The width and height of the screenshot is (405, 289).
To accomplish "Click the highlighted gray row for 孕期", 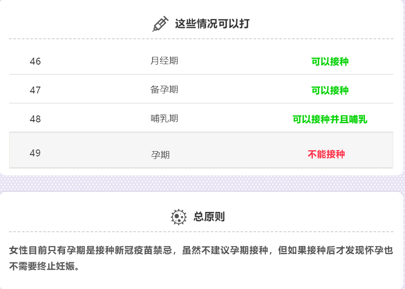I will tap(242, 151).
